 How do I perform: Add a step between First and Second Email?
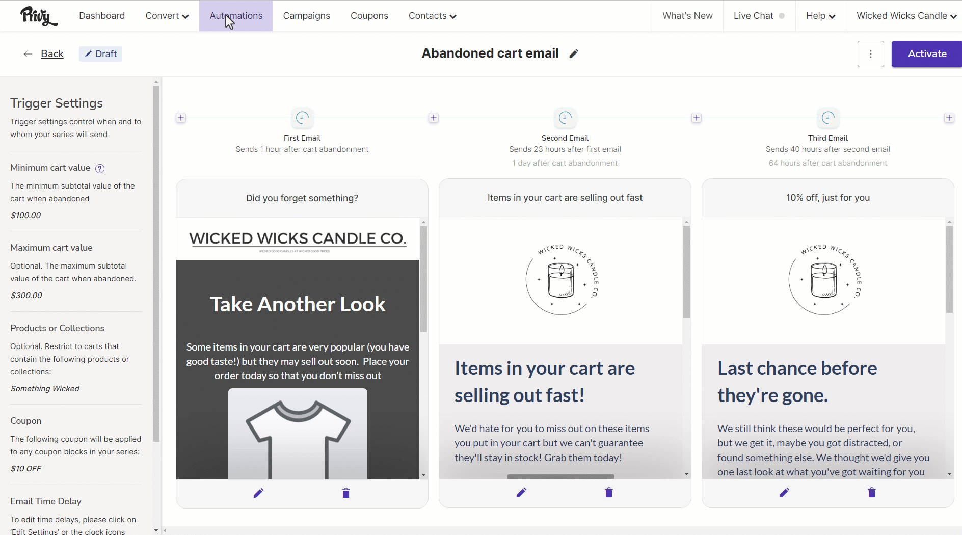click(434, 118)
